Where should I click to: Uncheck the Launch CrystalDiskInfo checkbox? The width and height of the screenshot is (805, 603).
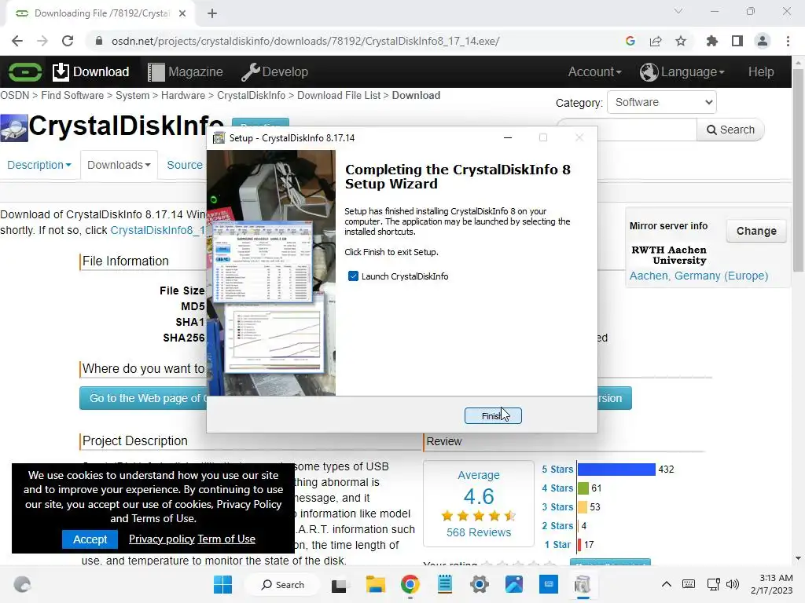click(x=353, y=276)
